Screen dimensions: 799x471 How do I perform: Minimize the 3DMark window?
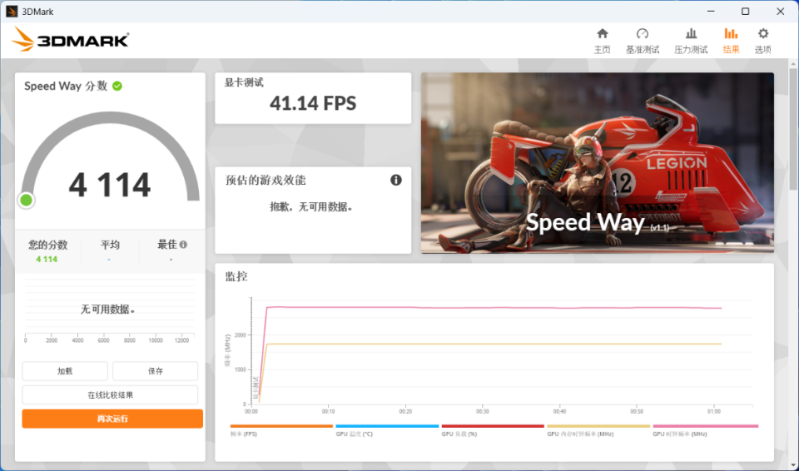712,11
